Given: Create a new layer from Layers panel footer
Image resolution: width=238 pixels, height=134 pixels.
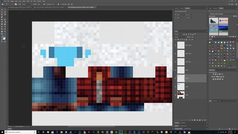Looking at the screenshot, I should [202, 120].
